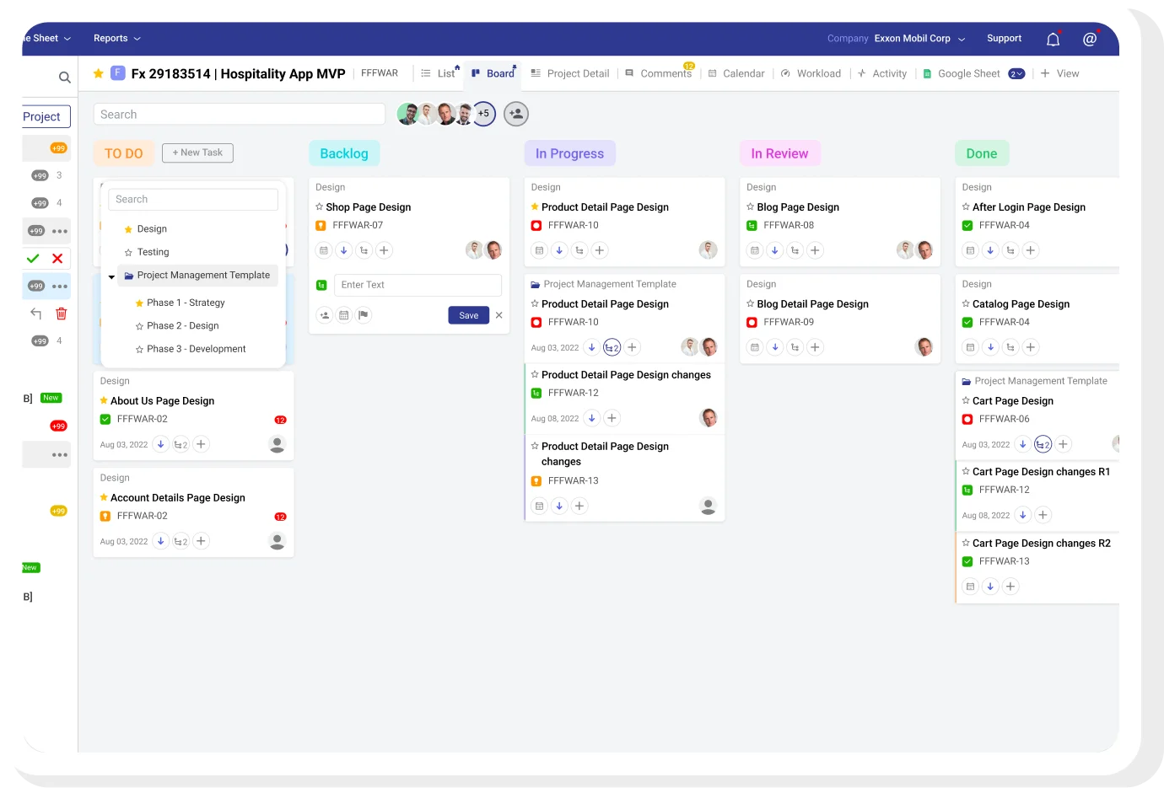Open the notifications bell icon
Viewport: 1164px width, 788px height.
1053,39
